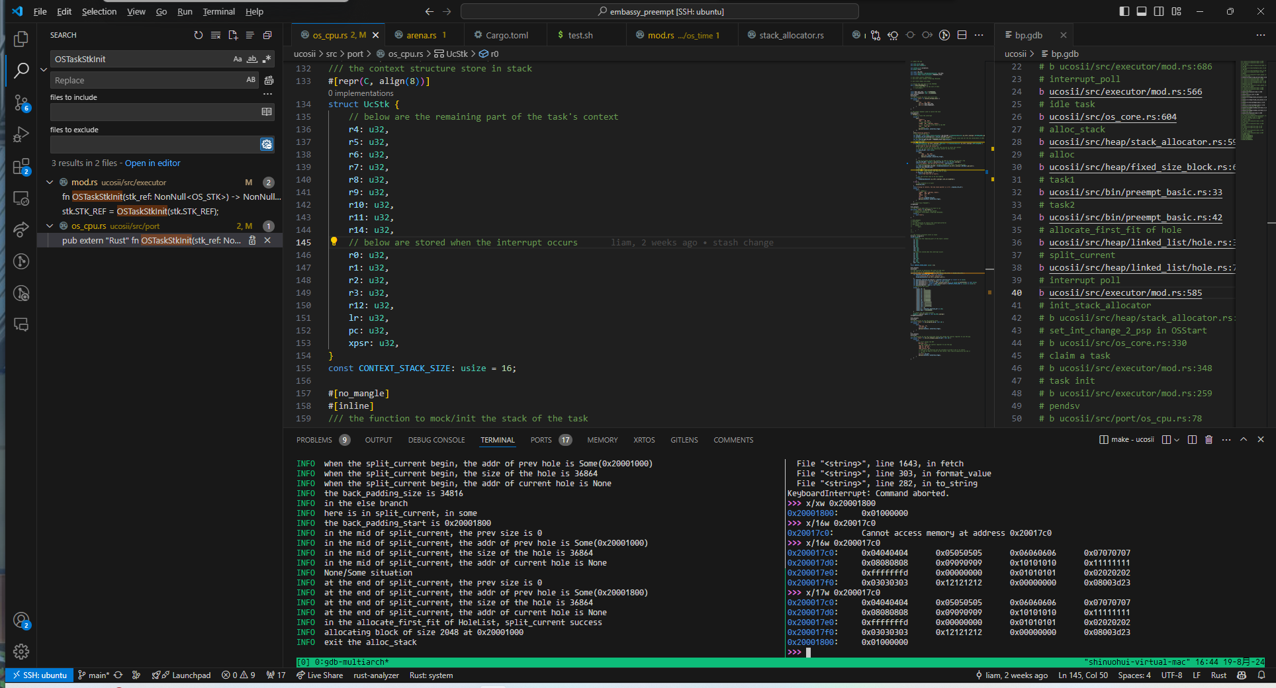Open the launch profile dropdown in terminal
Viewport: 1276px width, 688px height.
coord(1177,439)
